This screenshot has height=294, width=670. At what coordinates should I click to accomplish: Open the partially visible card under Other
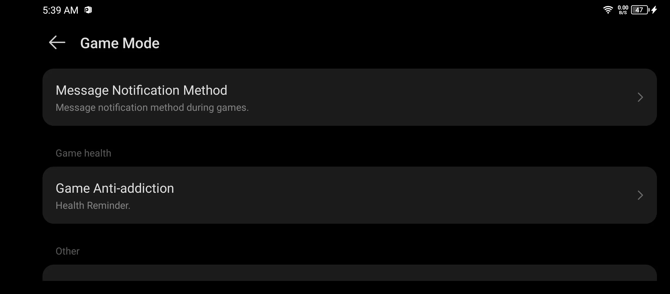click(350, 273)
